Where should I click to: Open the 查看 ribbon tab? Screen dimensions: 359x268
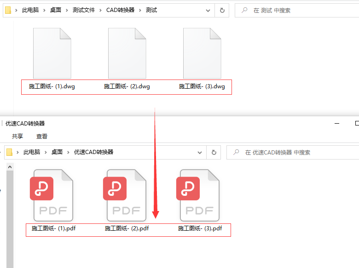click(42, 136)
